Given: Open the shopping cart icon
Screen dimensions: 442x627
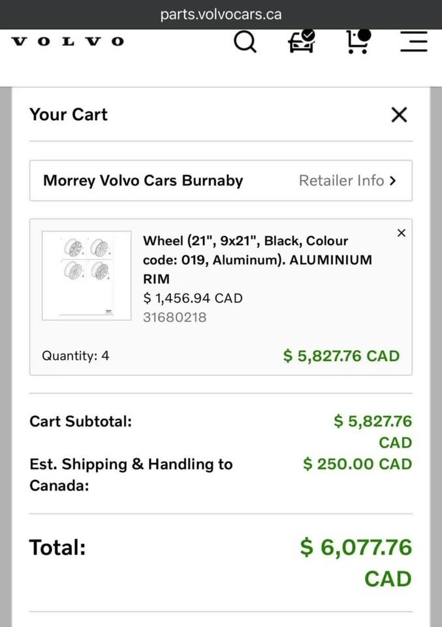Looking at the screenshot, I should click(x=358, y=41).
